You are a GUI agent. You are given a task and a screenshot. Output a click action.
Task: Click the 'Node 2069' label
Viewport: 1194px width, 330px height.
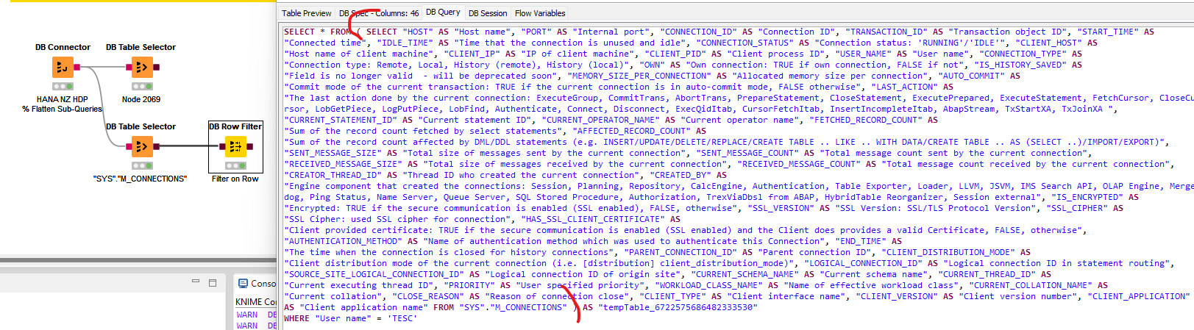click(141, 99)
